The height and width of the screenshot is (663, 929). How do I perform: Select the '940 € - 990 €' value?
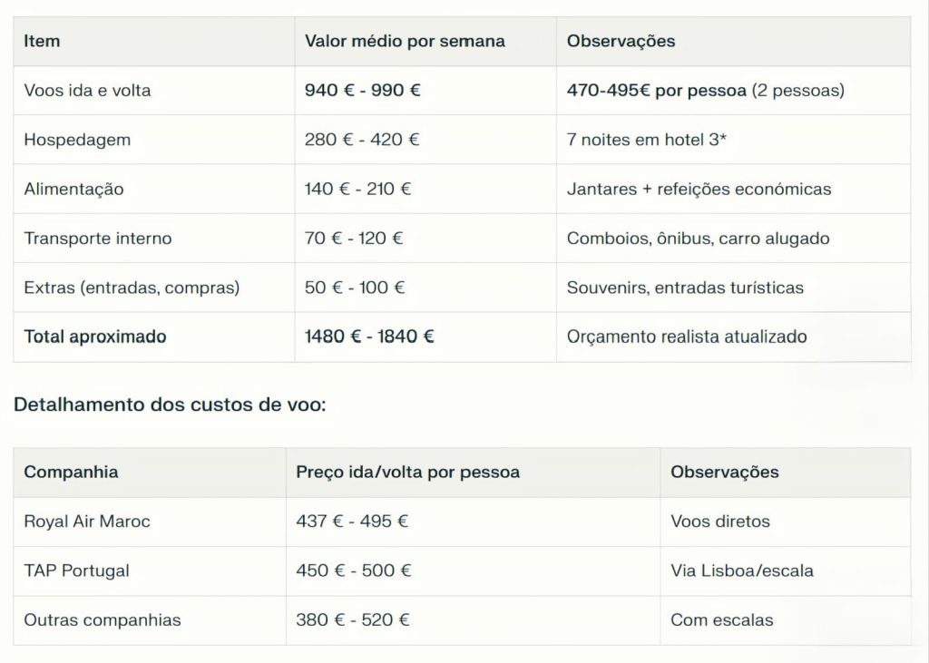click(x=362, y=91)
